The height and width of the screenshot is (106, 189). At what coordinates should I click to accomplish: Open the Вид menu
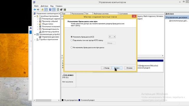pyautogui.click(x=52, y=6)
